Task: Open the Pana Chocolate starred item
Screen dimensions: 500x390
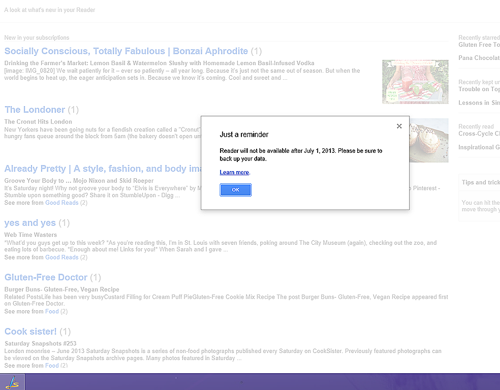Action: [x=479, y=58]
